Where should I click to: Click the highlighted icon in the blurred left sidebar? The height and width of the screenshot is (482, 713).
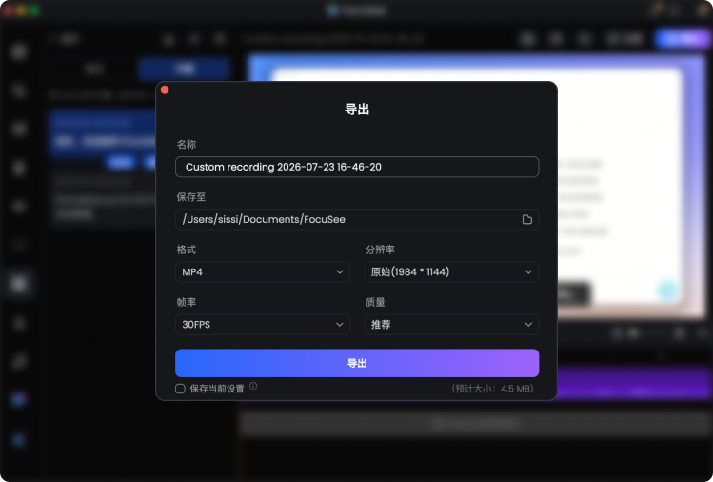pyautogui.click(x=19, y=284)
